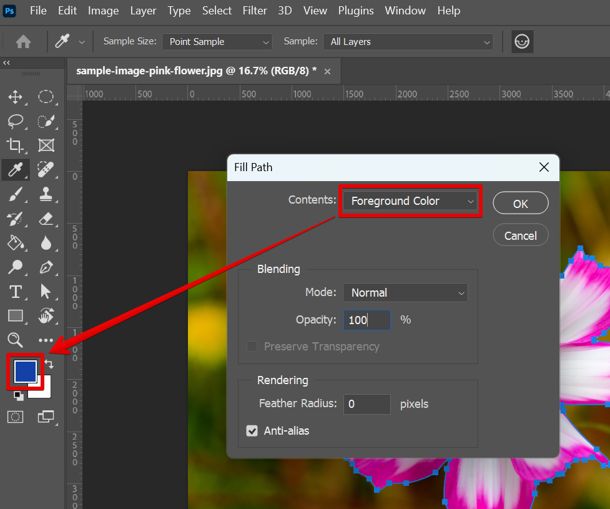
Task: Activate the Pen tool
Action: pos(46,267)
